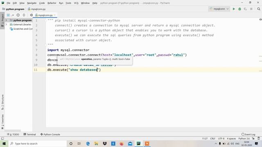Open Task View on taskbar
Image resolution: width=262 pixels, height=147 pixels.
[x=79, y=143]
